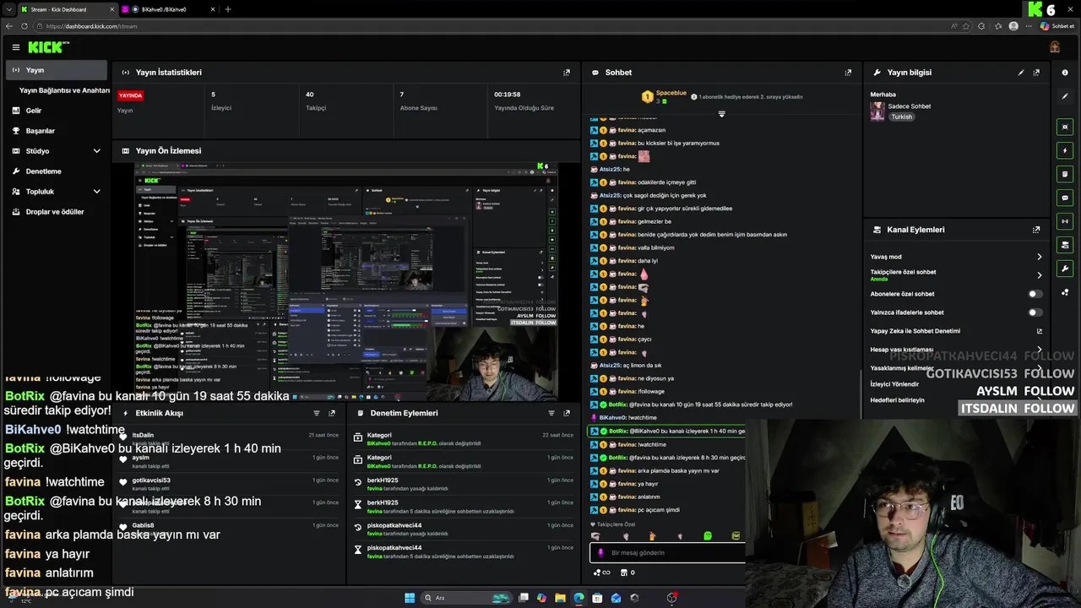Screen dimensions: 1081x608
Task: Expand the Topluluk sidebar section
Action: tap(96, 192)
